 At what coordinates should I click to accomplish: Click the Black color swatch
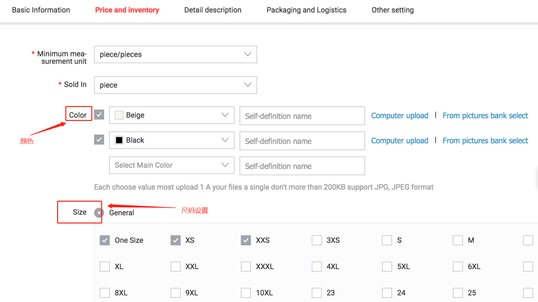click(x=119, y=140)
